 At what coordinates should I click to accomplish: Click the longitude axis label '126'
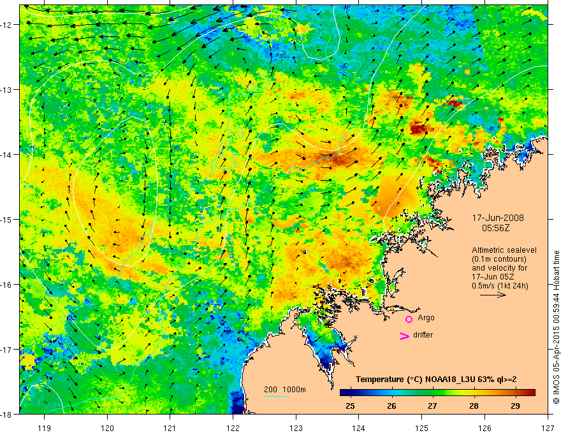click(x=484, y=428)
